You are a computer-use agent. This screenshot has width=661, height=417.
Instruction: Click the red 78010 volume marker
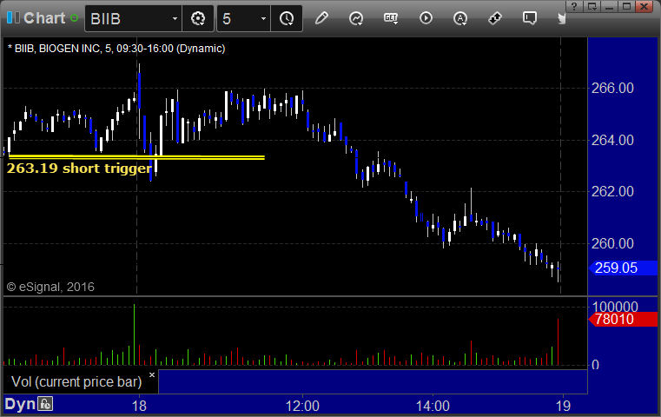623,319
